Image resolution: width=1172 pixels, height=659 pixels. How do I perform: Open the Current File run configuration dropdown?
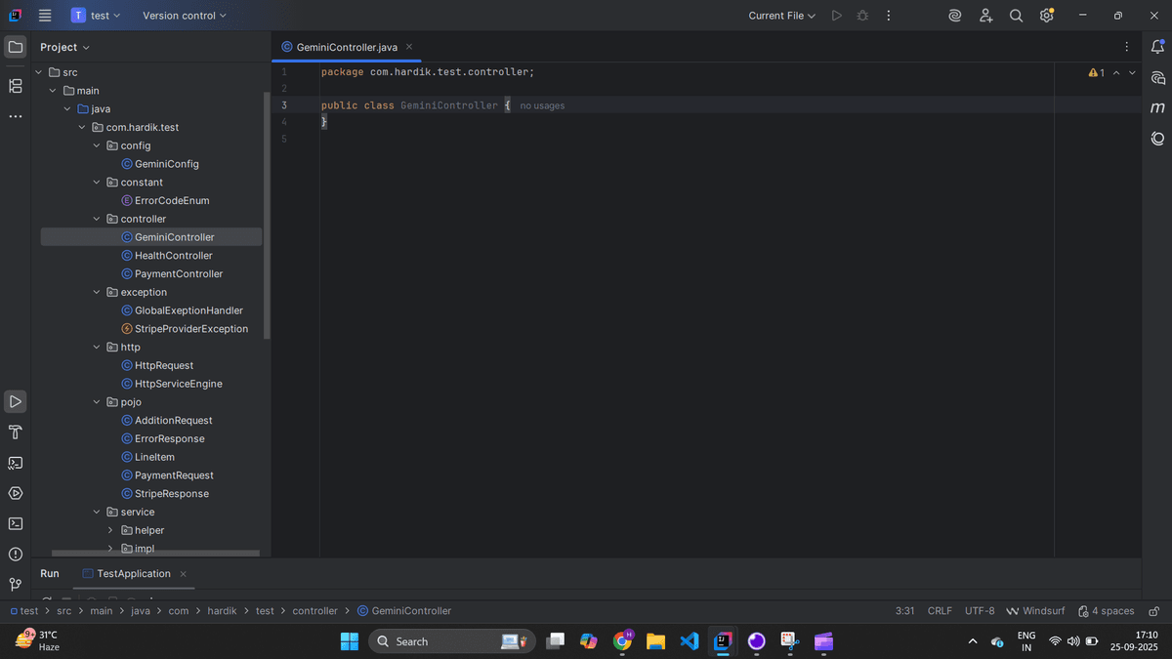[781, 16]
